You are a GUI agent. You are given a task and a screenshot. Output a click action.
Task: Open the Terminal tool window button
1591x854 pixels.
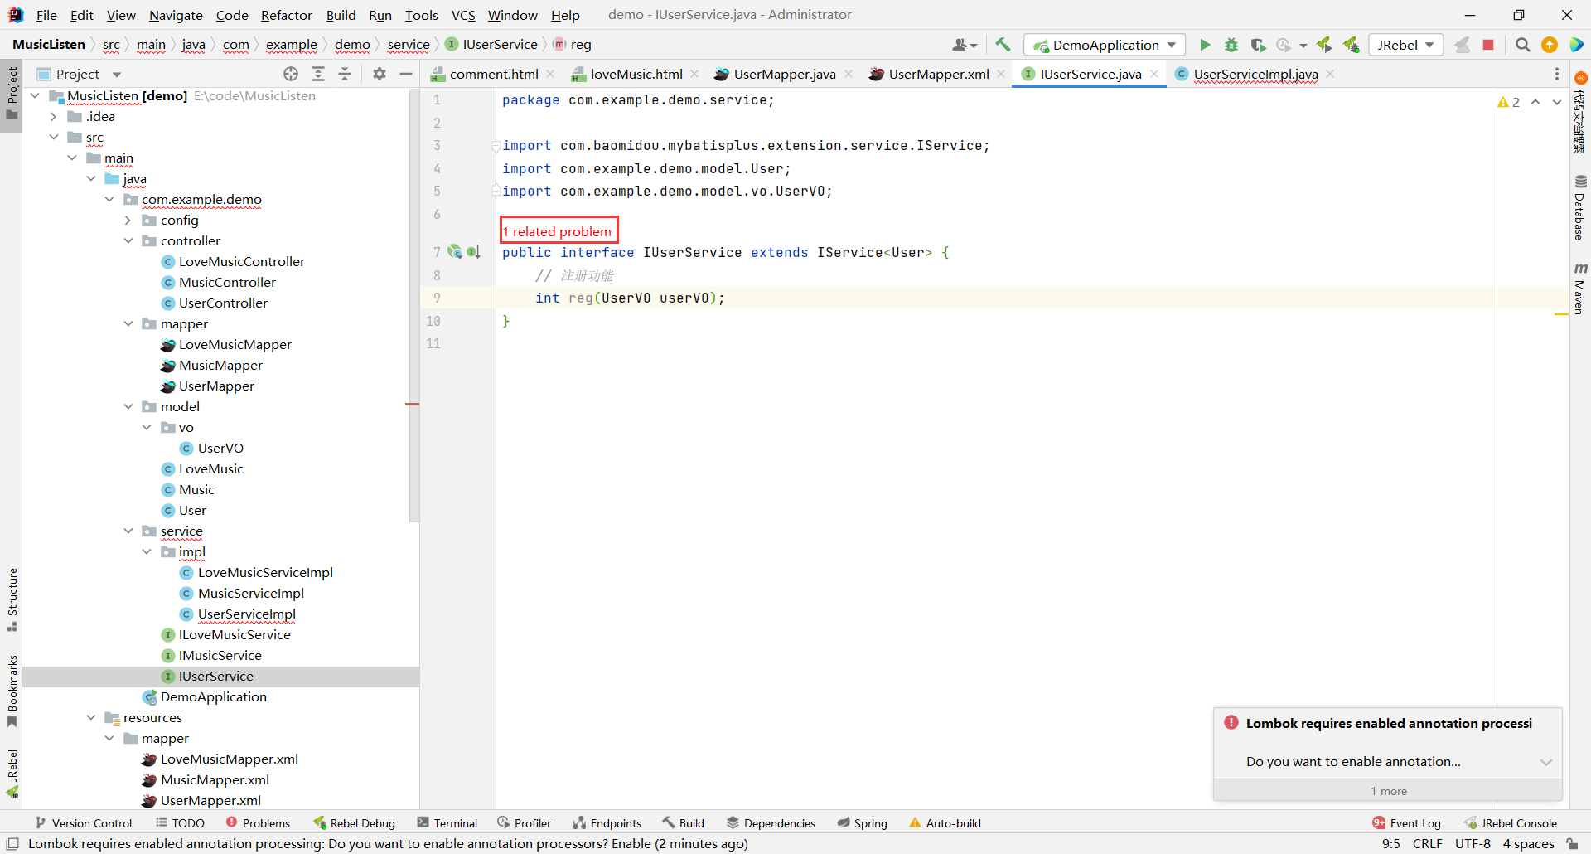tap(447, 822)
